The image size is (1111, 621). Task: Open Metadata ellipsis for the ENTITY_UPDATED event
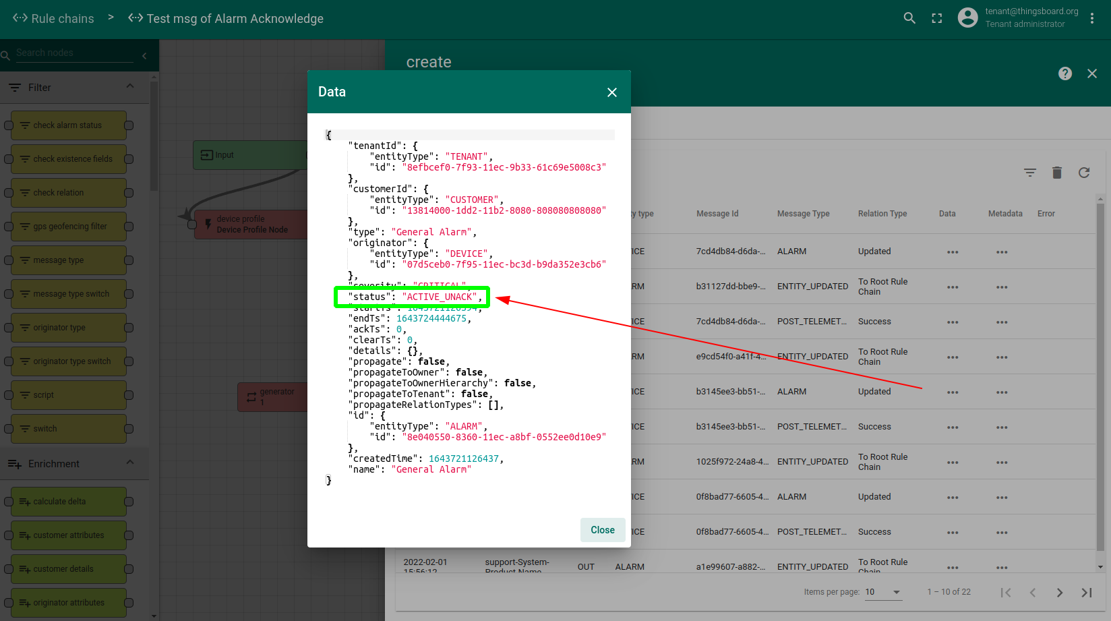tap(1001, 286)
